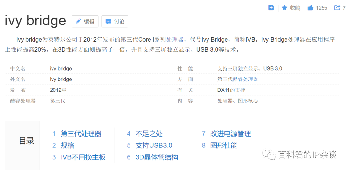Click the 收藏 favorite label

295,8
